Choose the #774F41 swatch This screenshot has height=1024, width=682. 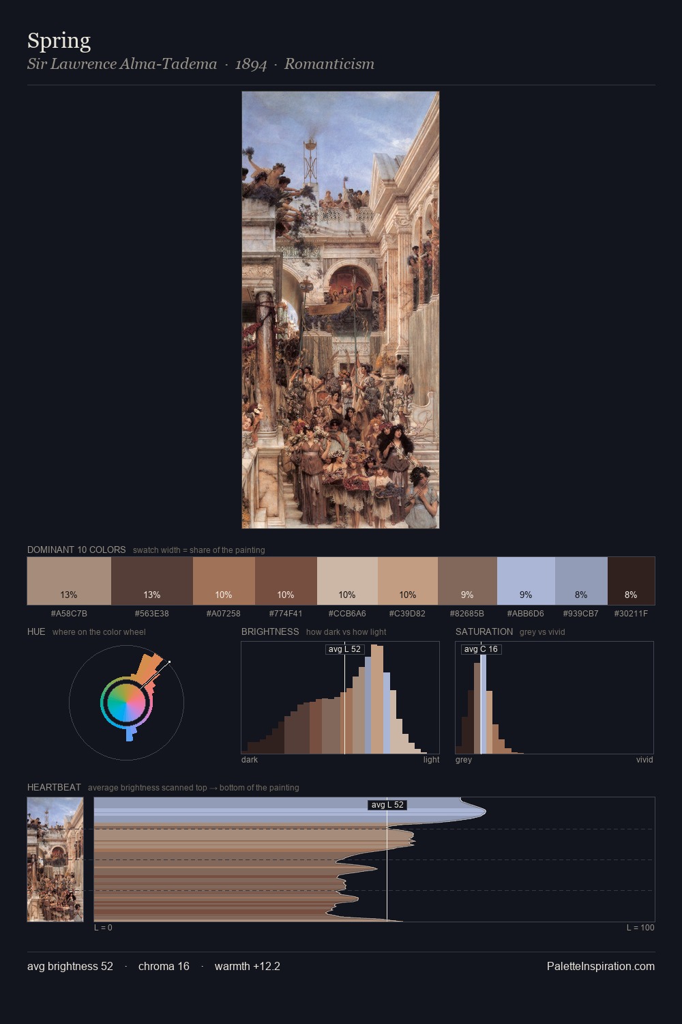[x=286, y=581]
